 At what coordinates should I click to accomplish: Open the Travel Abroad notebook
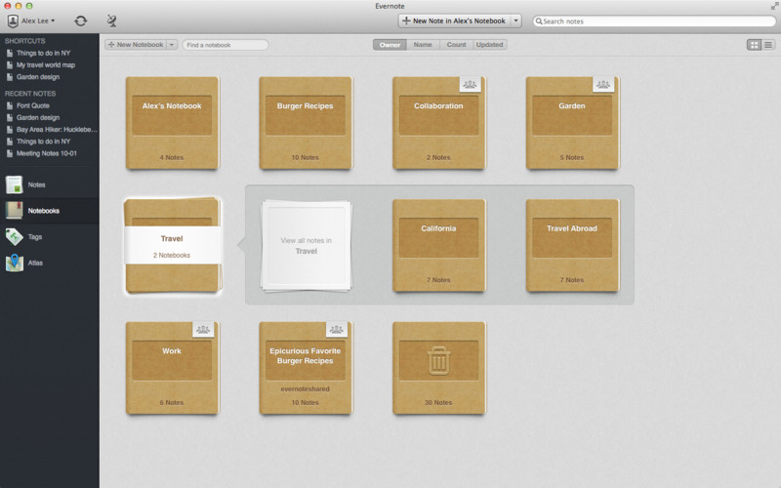tap(572, 246)
